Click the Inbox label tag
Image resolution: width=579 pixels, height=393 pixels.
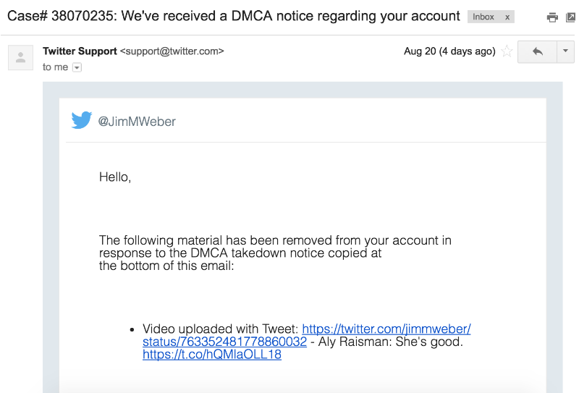point(483,17)
